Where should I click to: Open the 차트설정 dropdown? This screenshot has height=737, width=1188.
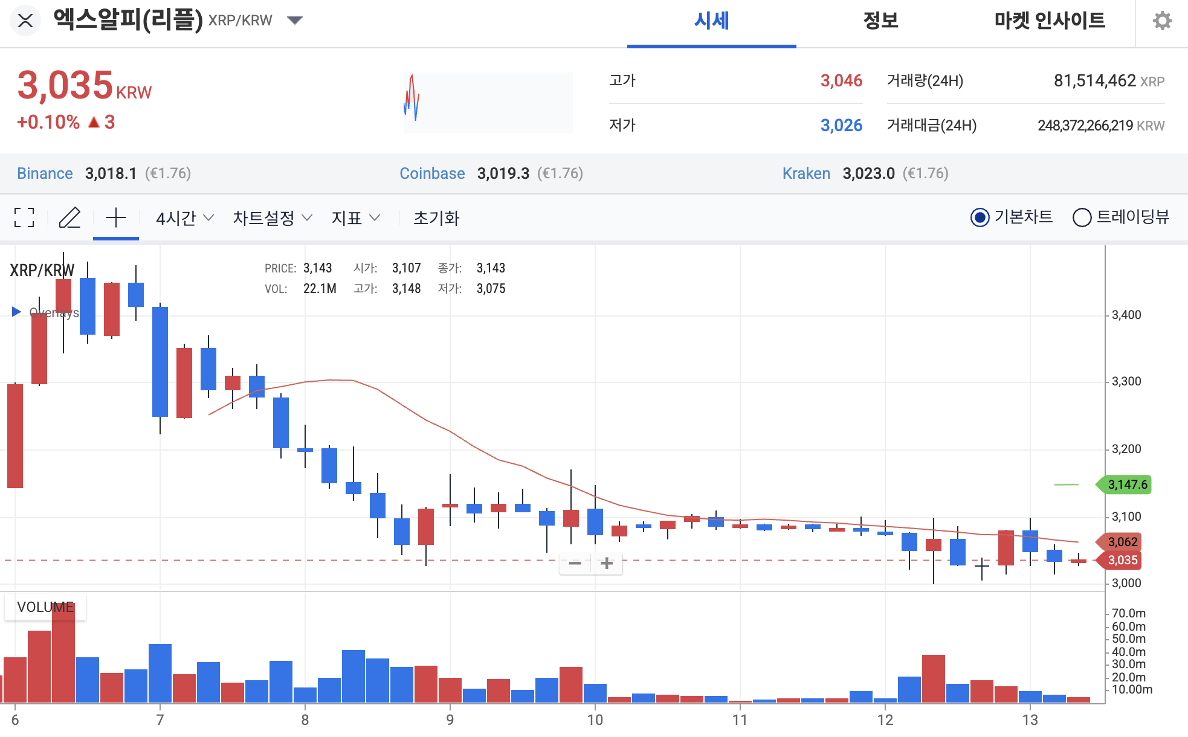click(x=271, y=217)
